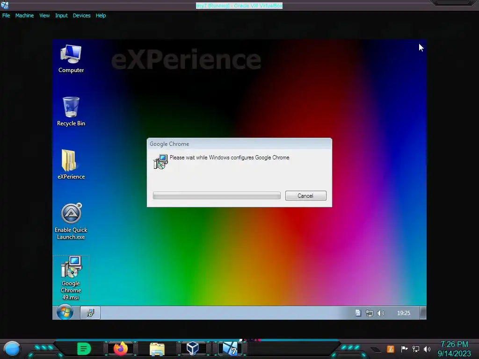Click the Google Chrome dialog title
The image size is (479, 359).
pyautogui.click(x=169, y=144)
